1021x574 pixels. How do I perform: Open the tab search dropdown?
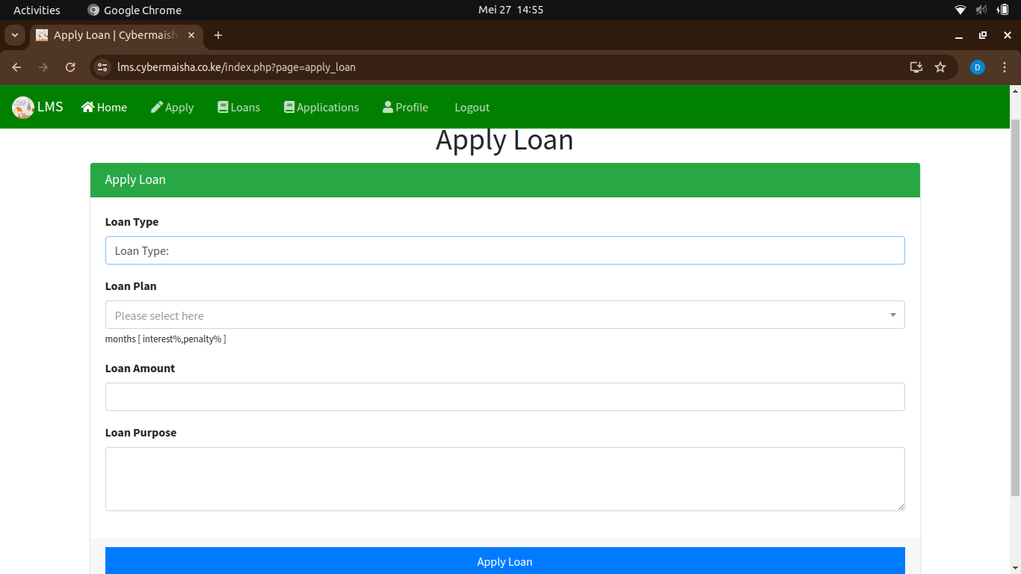[15, 35]
